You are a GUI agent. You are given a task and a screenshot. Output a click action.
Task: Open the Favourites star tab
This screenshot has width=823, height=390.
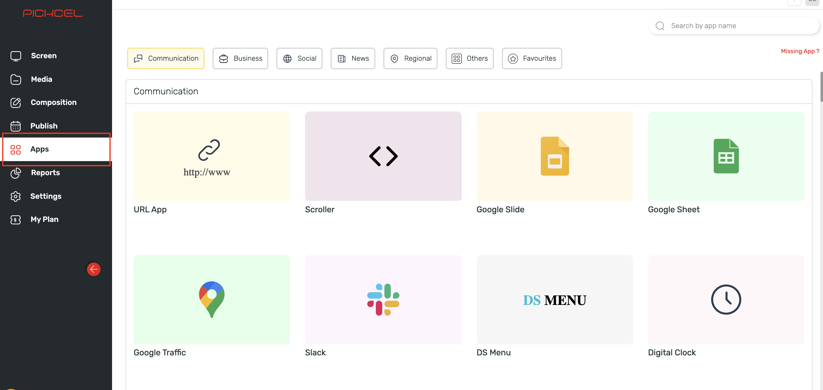coord(532,58)
